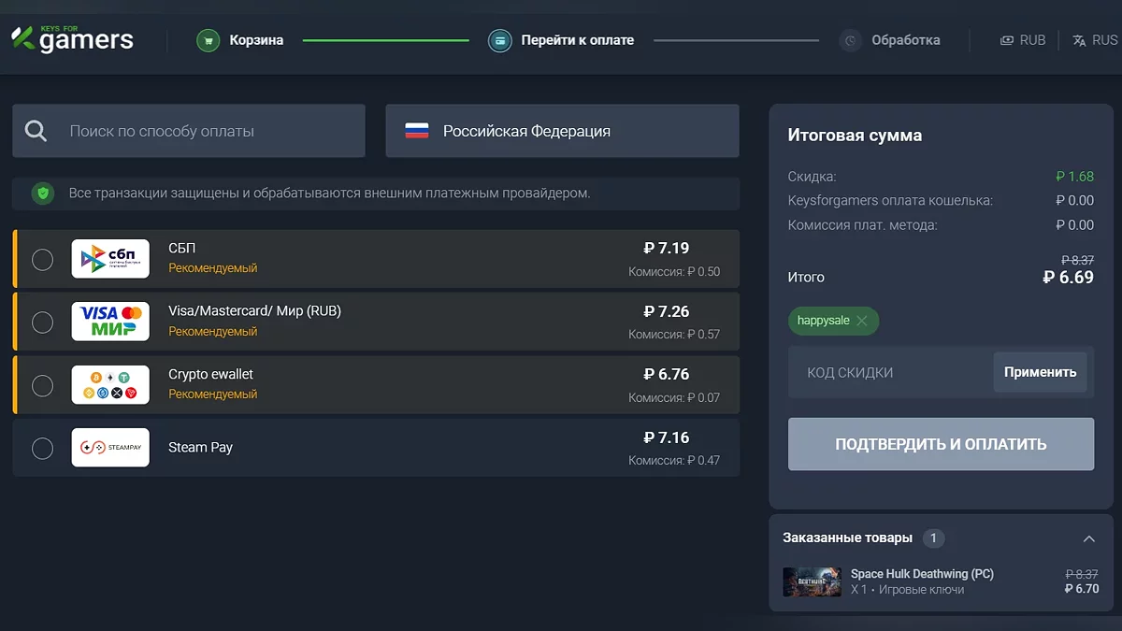Click the green cart step icon
Screen dimensions: 1122x631
pos(209,40)
